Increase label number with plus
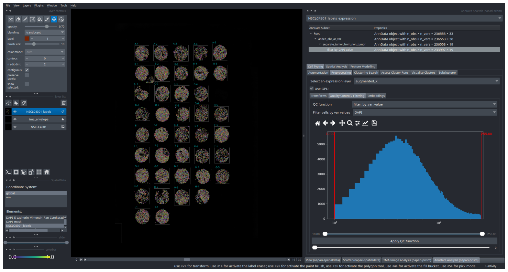508x272 pixels. tap(63, 38)
